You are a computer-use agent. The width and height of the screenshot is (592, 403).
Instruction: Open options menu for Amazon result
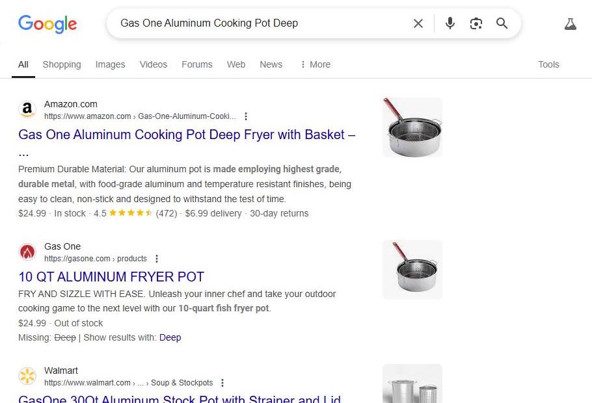(246, 116)
